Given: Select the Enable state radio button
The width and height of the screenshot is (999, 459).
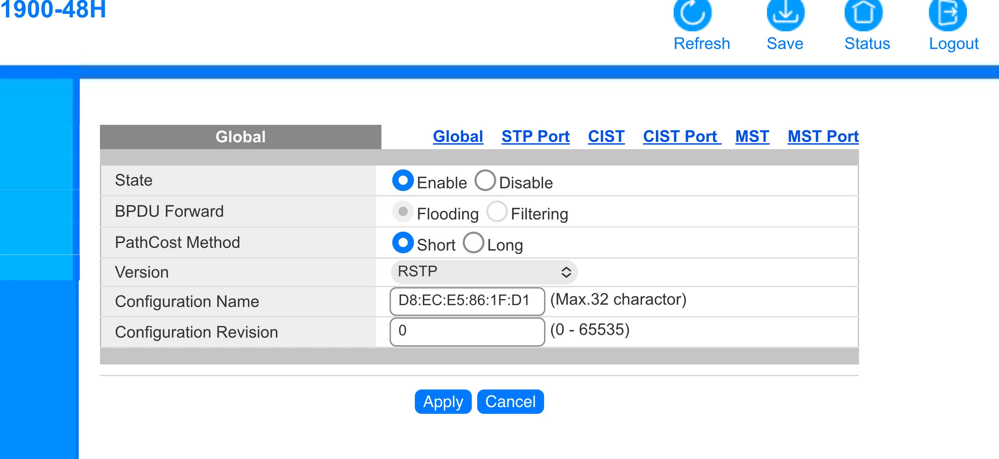Looking at the screenshot, I should coord(403,180).
